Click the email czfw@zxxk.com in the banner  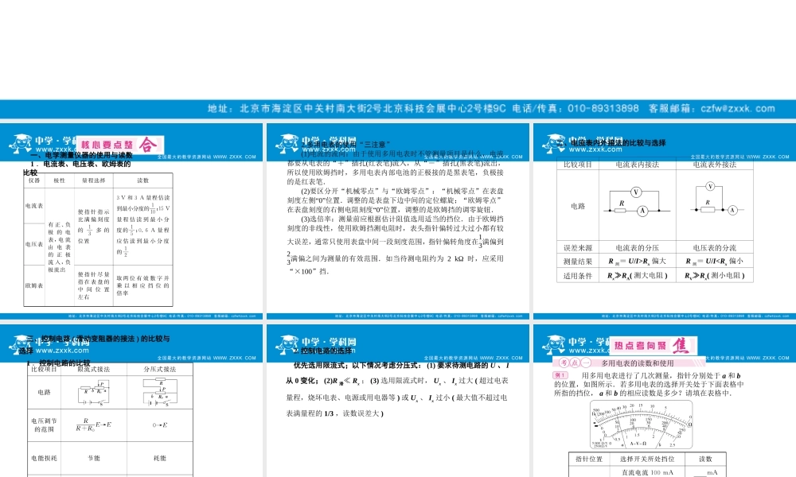click(x=738, y=108)
